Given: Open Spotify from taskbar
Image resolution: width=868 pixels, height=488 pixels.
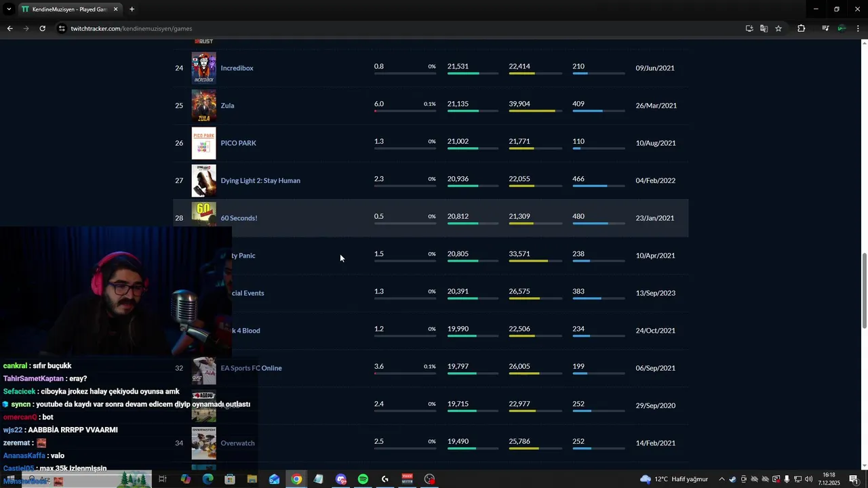Looking at the screenshot, I should pos(363,479).
